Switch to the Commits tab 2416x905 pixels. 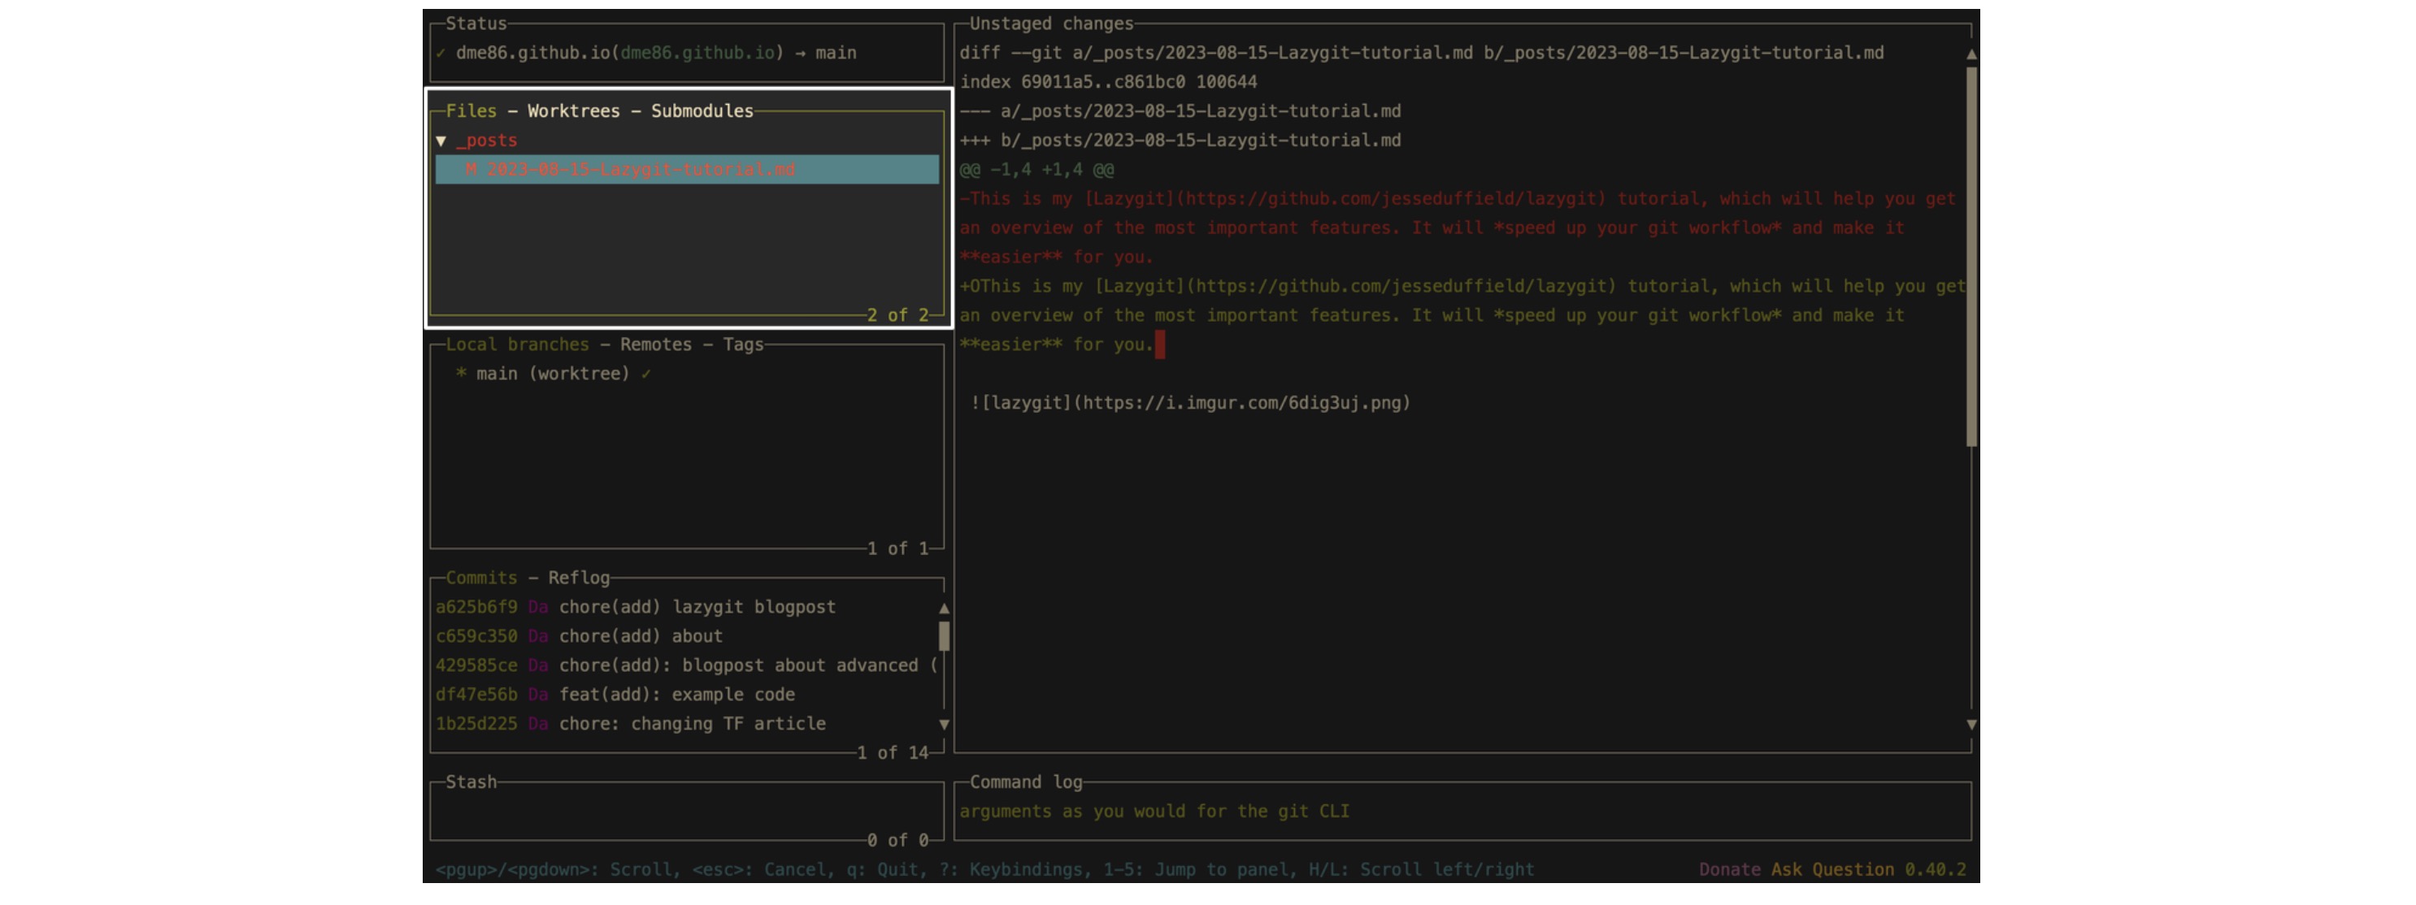pyautogui.click(x=481, y=577)
